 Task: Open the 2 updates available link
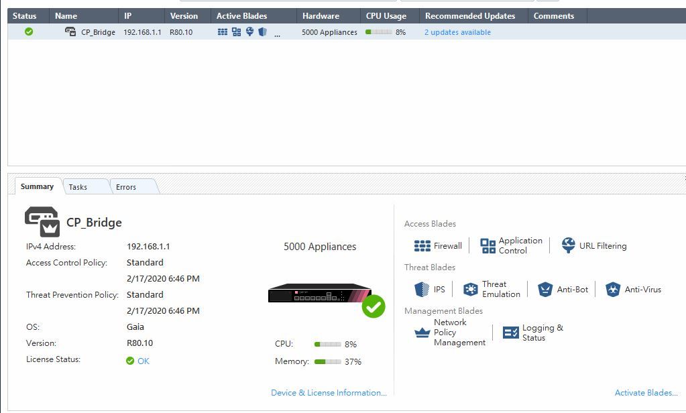click(x=457, y=32)
